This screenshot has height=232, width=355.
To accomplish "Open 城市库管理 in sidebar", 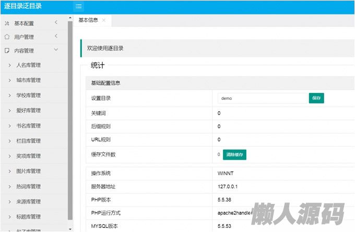I will (35, 80).
